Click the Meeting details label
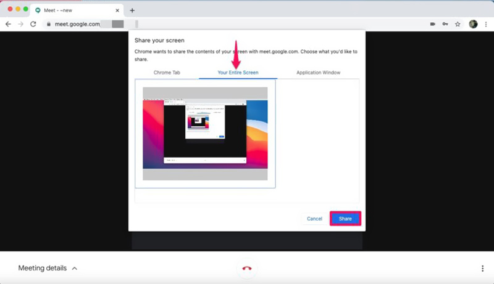The height and width of the screenshot is (284, 494). [42, 268]
